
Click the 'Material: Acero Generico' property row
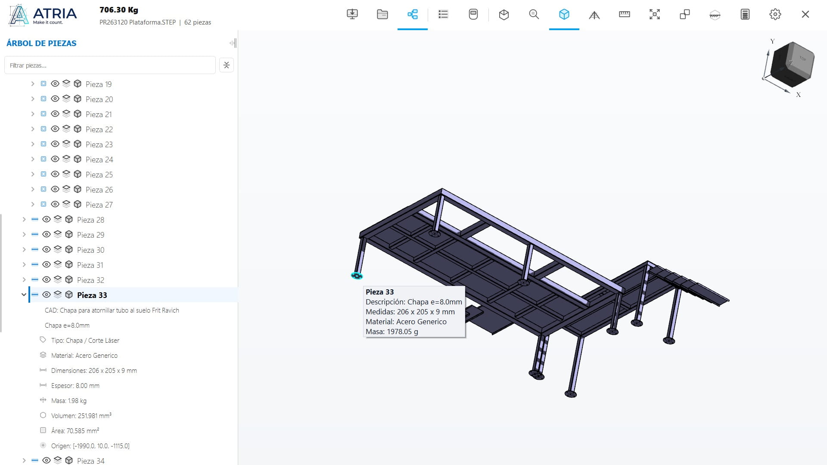[84, 355]
